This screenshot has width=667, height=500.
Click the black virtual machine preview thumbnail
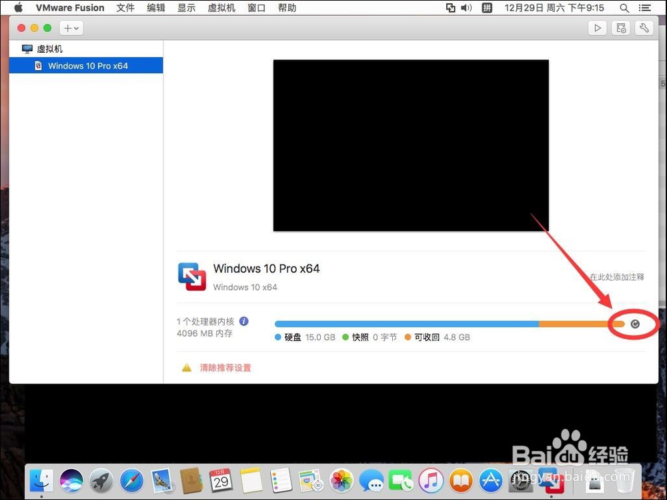[411, 145]
